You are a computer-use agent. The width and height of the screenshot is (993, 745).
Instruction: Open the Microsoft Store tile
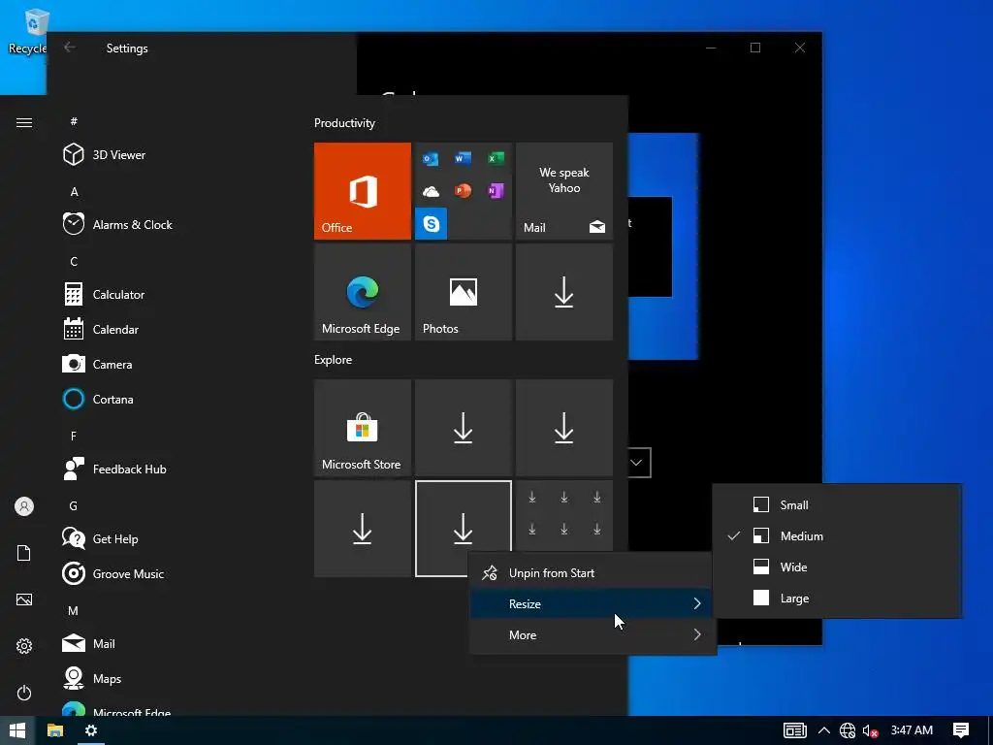tap(363, 428)
